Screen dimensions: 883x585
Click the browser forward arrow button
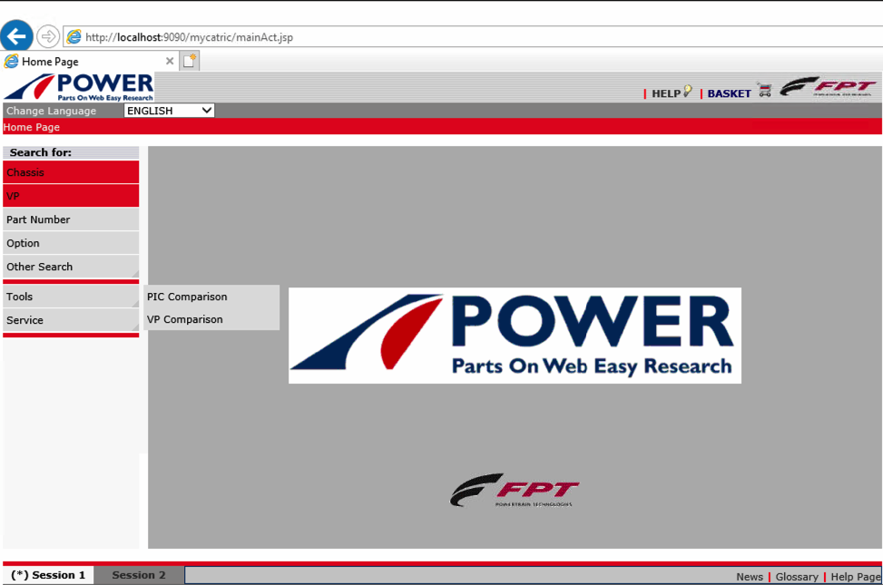48,36
